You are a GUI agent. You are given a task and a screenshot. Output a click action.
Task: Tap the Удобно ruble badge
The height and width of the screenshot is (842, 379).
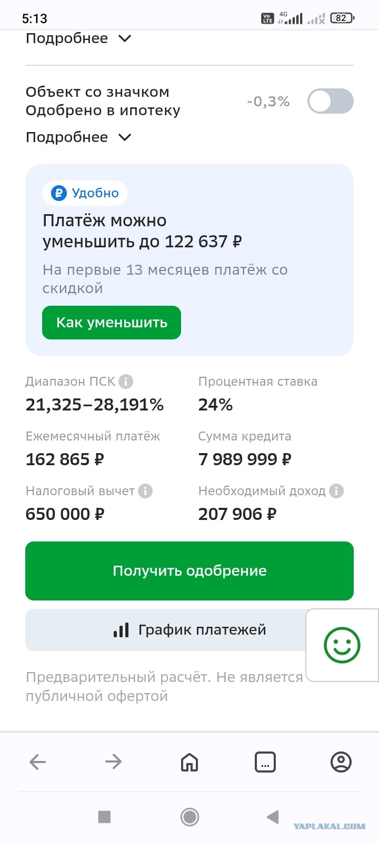tap(85, 193)
